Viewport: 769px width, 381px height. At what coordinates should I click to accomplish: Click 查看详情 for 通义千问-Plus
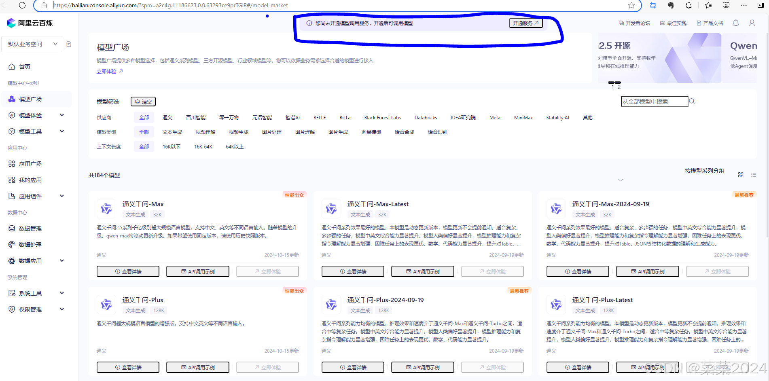pyautogui.click(x=128, y=367)
